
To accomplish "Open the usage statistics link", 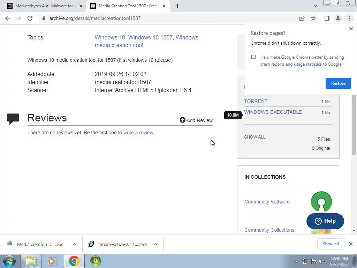I will 307,64.
